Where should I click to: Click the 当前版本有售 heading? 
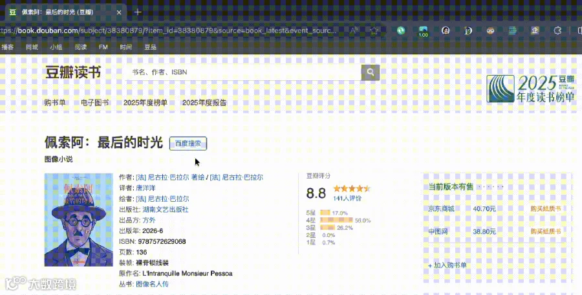tap(451, 187)
